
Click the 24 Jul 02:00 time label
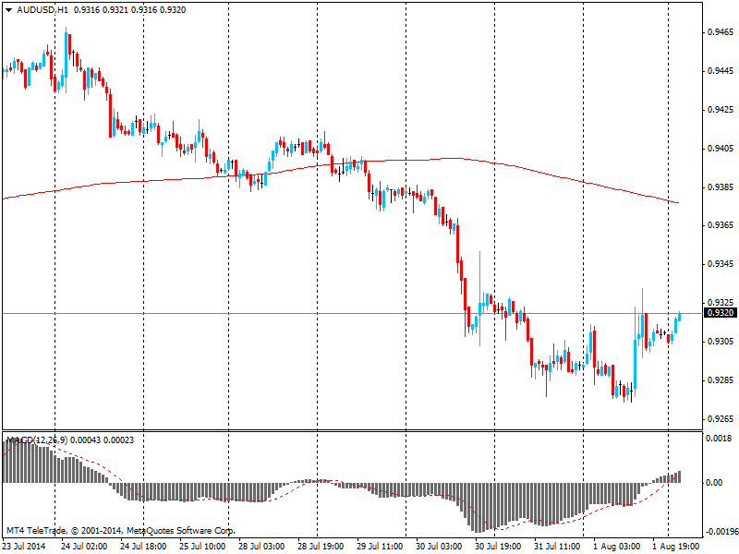point(84,547)
